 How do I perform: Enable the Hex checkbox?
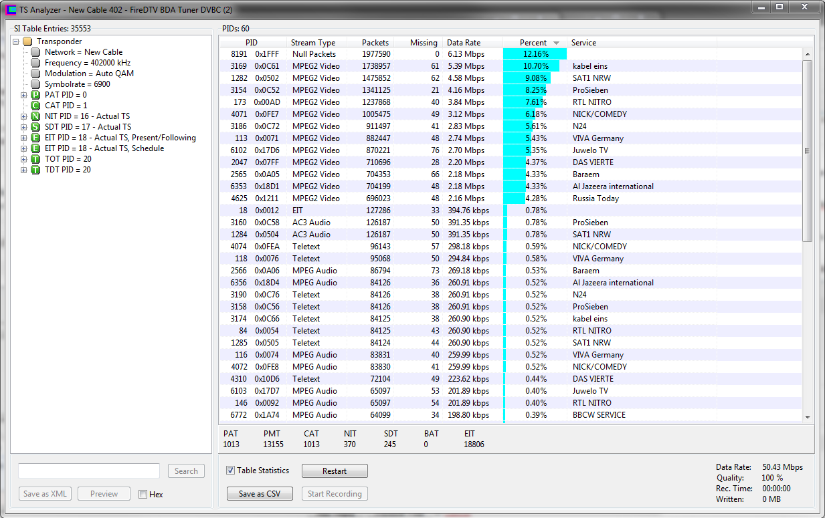click(143, 495)
